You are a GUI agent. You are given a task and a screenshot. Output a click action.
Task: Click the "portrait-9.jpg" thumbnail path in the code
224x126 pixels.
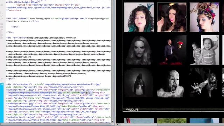click(61, 109)
